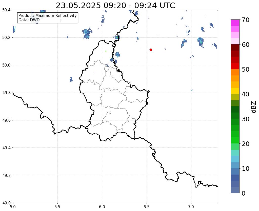259x211 pixels.
Task: Click the latitude tick label 49.6
Action: (6, 120)
